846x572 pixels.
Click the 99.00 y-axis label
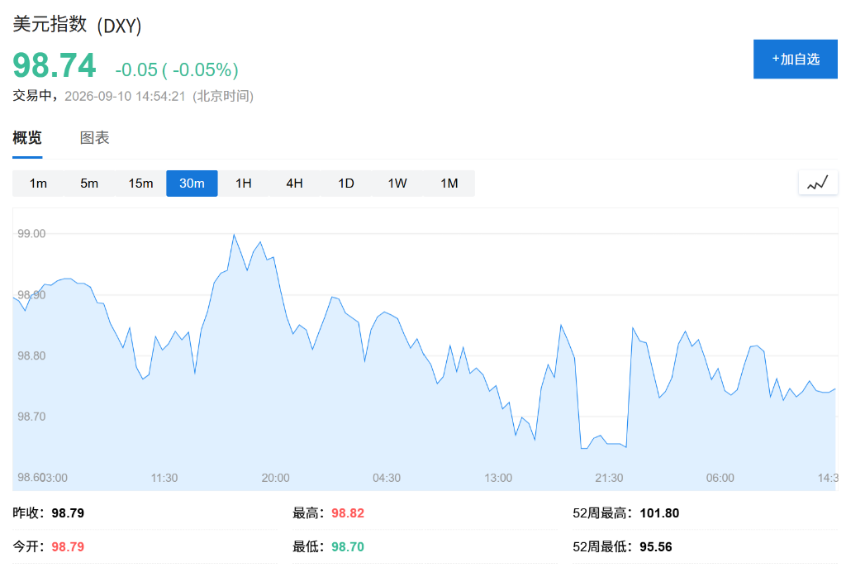coord(31,234)
